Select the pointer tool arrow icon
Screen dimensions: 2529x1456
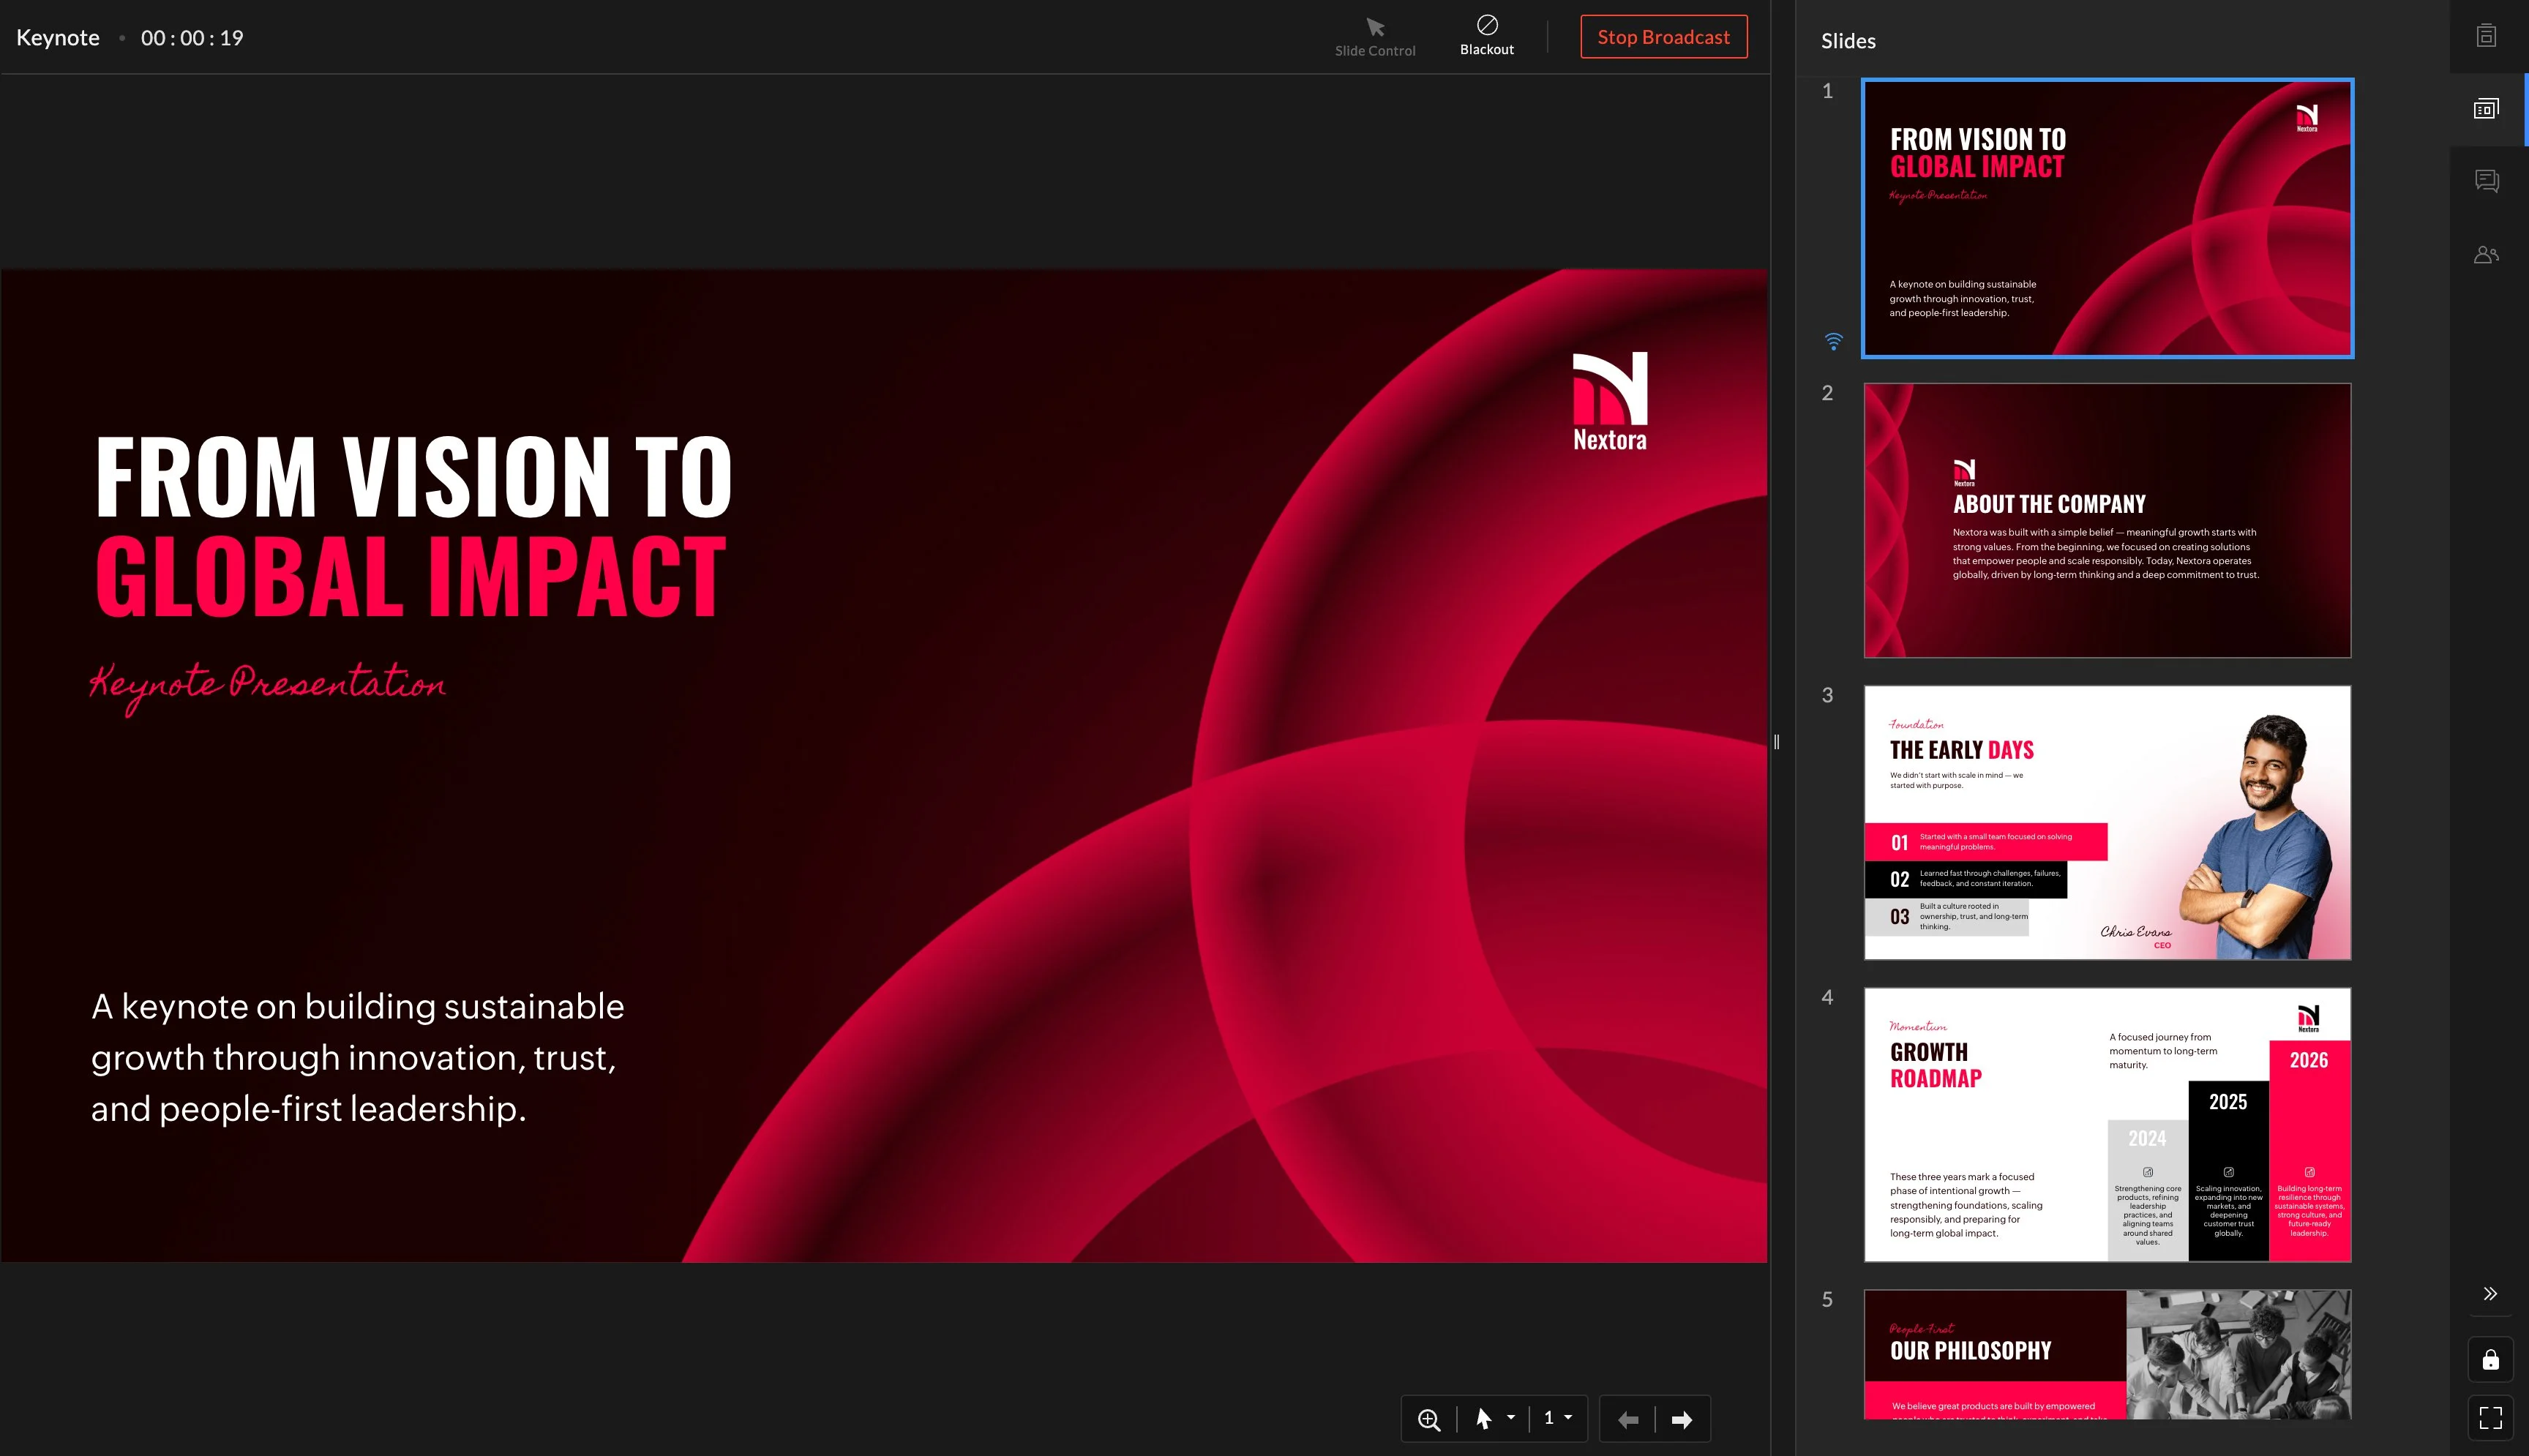1484,1419
